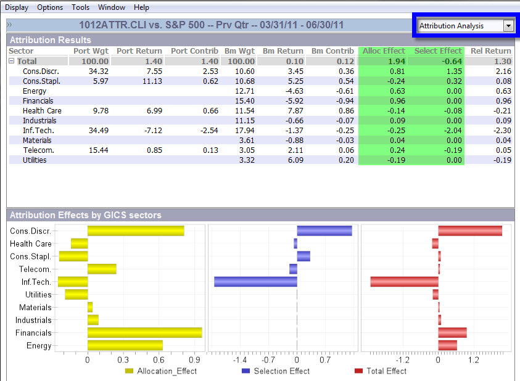Click the Cons.Discr. allocation bar
The image size is (520, 381).
(135, 230)
